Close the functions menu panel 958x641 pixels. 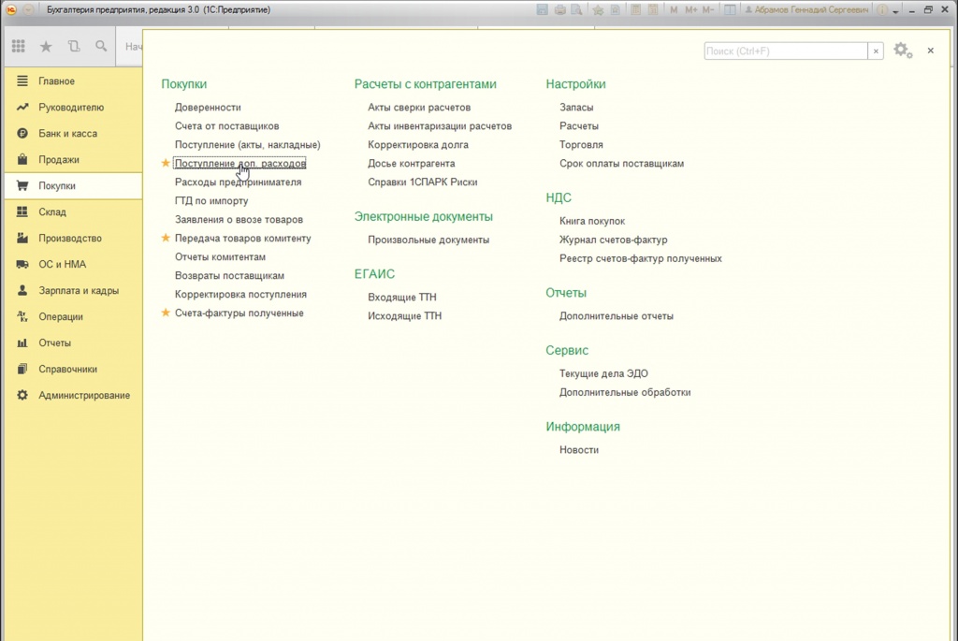pyautogui.click(x=931, y=51)
